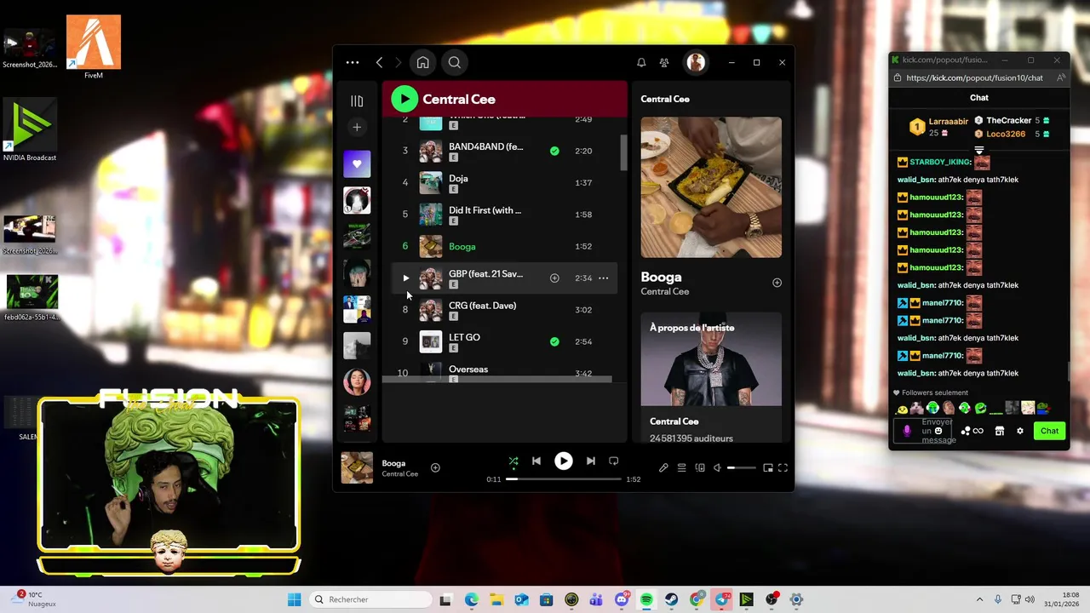Open Spotify notifications bell

641,62
